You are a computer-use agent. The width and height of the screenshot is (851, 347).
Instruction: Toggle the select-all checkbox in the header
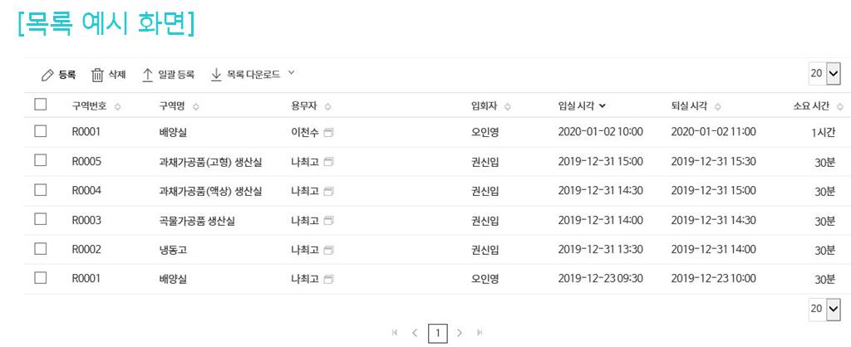tap(40, 105)
